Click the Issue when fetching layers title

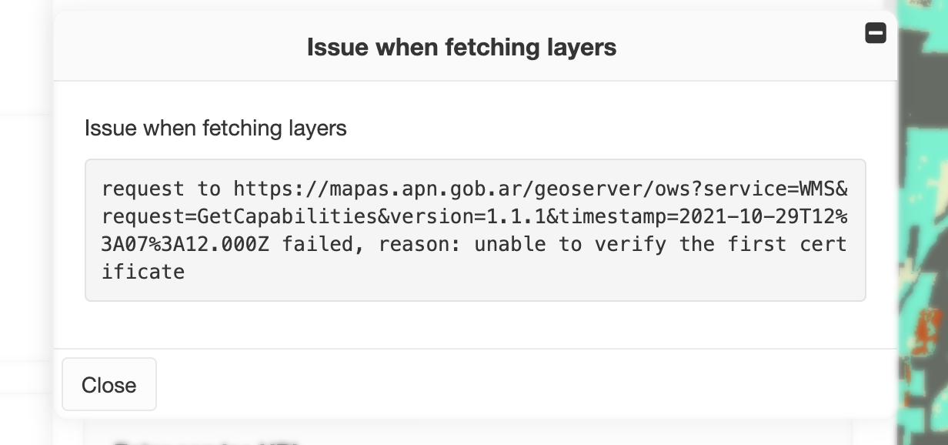click(462, 47)
